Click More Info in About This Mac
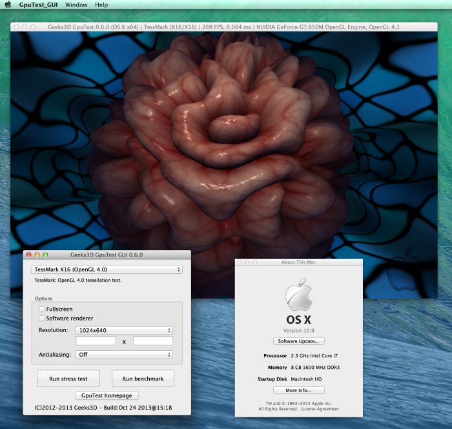 tap(298, 390)
